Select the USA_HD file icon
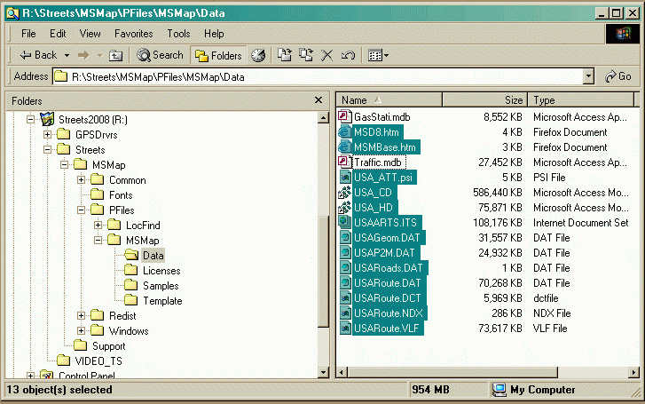Image resolution: width=645 pixels, height=404 pixels. pos(344,207)
